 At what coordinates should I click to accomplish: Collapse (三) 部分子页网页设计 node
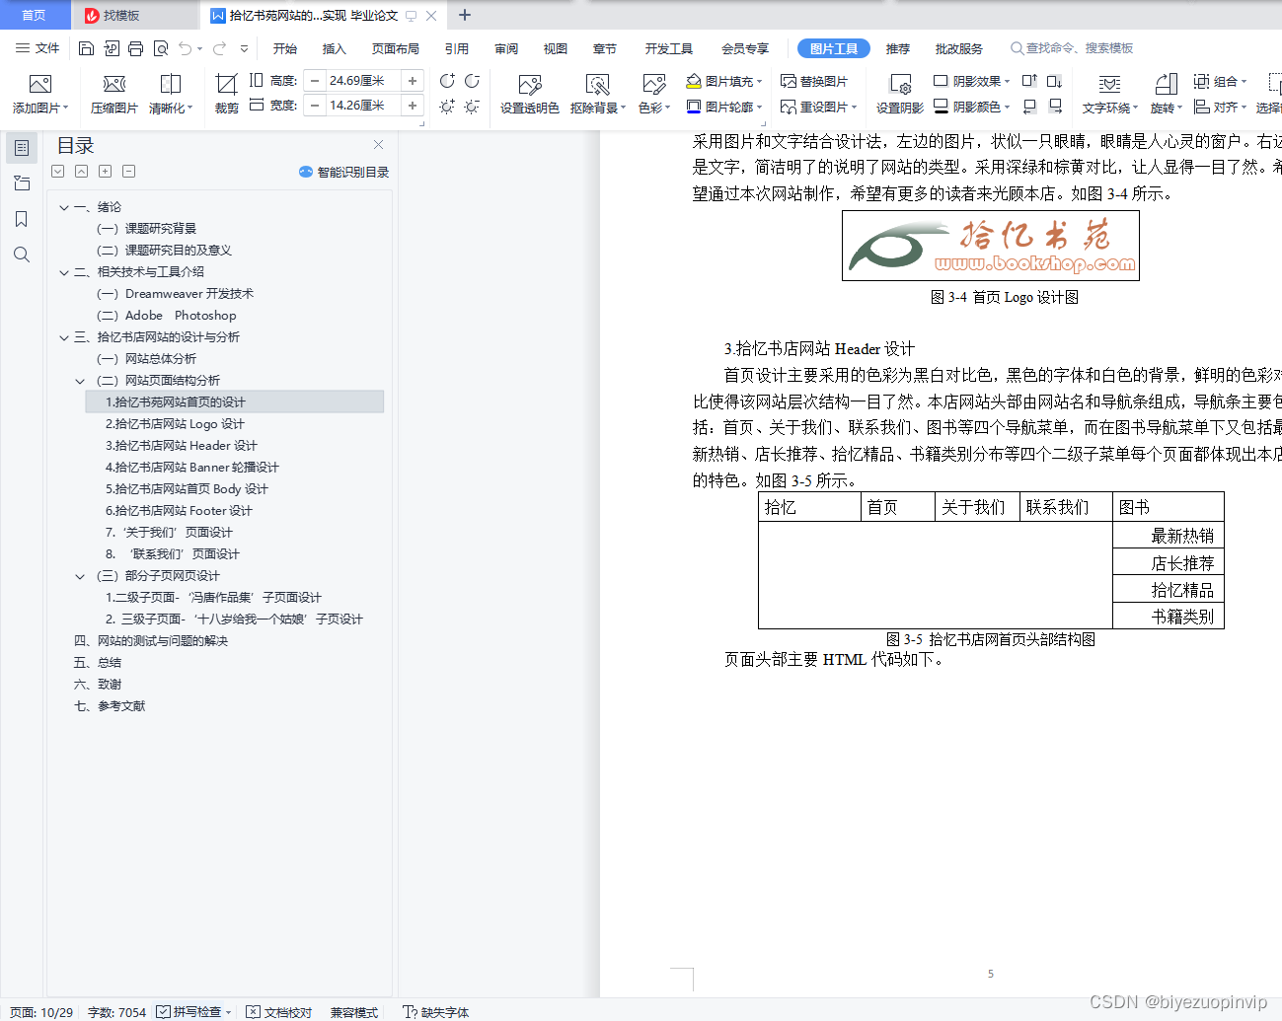click(x=80, y=576)
